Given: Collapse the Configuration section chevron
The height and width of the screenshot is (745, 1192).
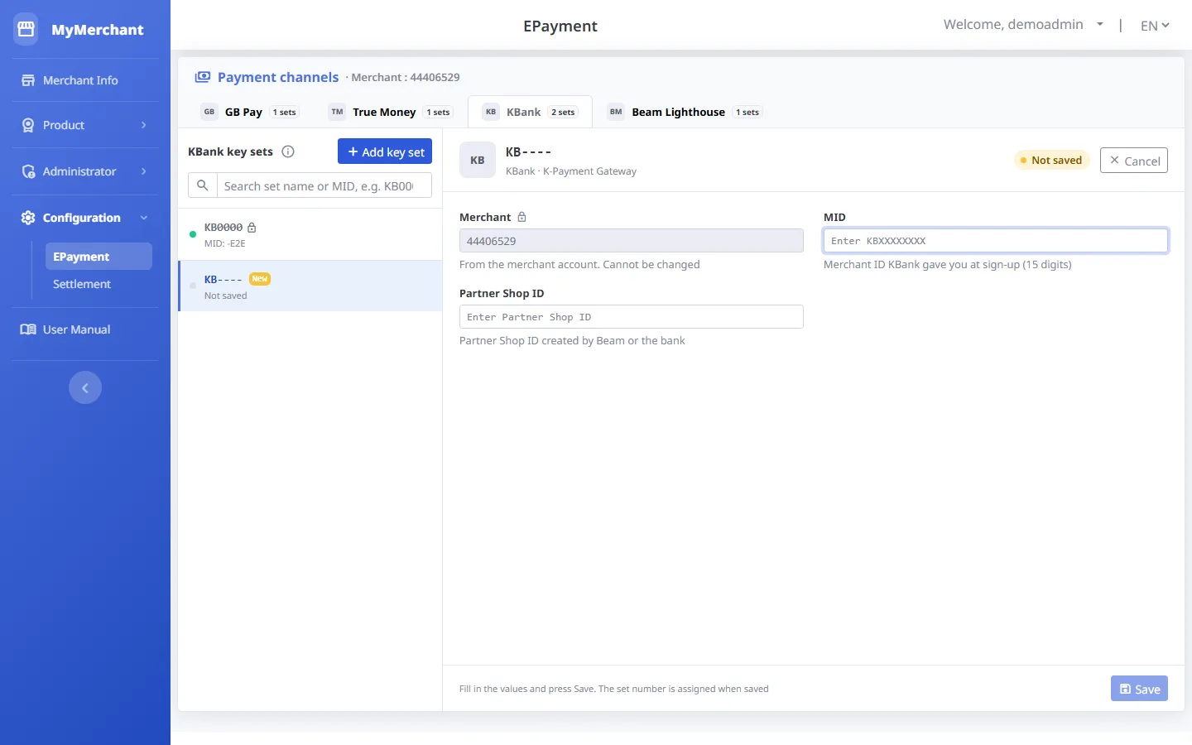Looking at the screenshot, I should pos(144,218).
